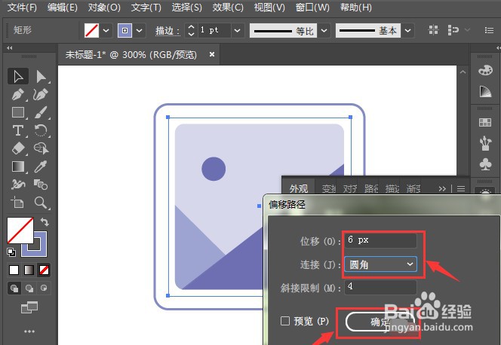Open the Color panel palette icon
Image resolution: width=501 pixels, height=345 pixels.
(x=485, y=70)
